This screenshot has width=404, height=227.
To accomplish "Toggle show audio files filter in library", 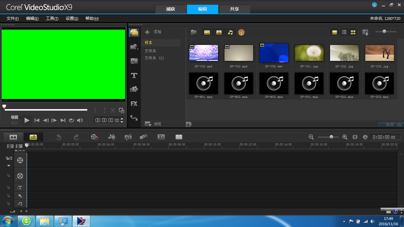I will pyautogui.click(x=230, y=33).
